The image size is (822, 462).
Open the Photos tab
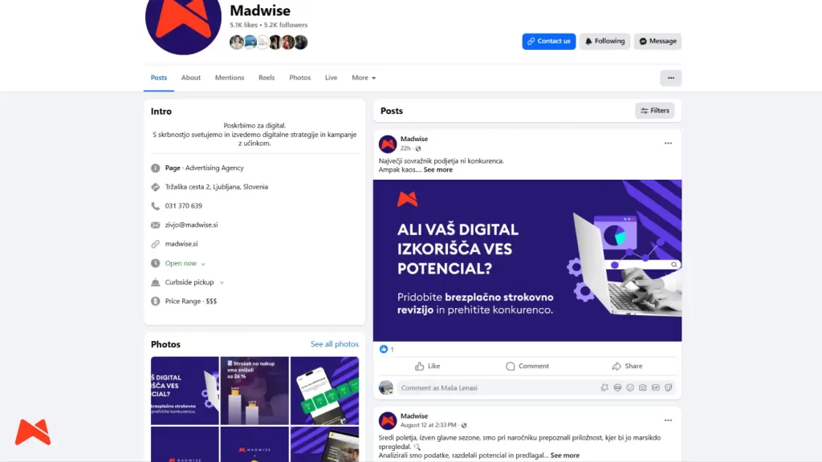[300, 78]
